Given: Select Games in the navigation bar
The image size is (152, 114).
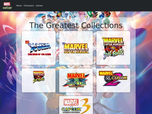Looking at the screenshot, I should 39,6.
